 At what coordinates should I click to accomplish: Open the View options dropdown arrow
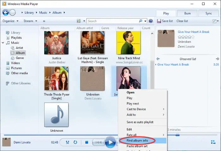point(84,21)
